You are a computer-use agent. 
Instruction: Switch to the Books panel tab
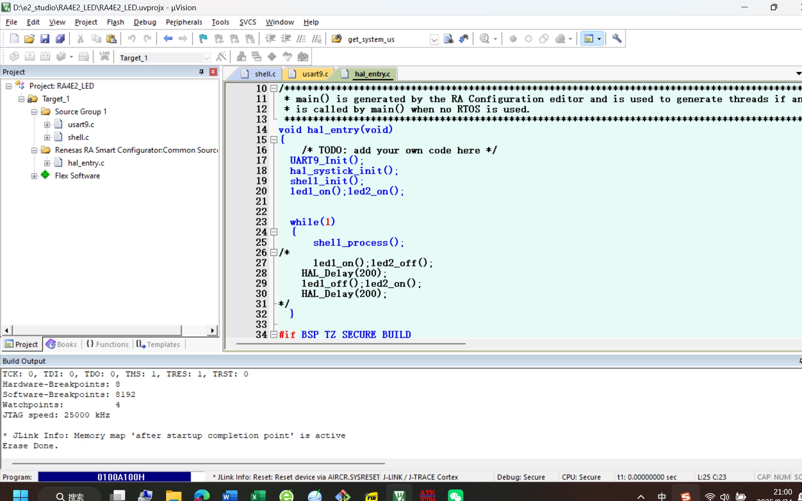pos(61,344)
